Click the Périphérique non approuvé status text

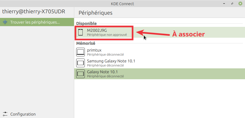point(107,35)
